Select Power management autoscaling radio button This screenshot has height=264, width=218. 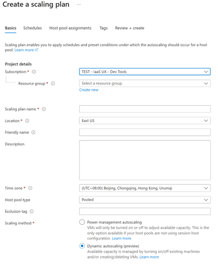pyautogui.click(x=82, y=222)
